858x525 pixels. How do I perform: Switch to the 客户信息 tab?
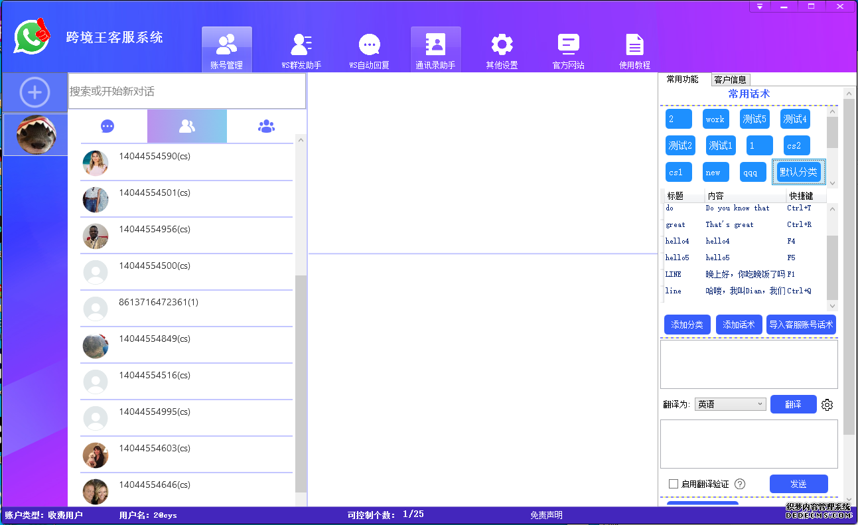730,80
